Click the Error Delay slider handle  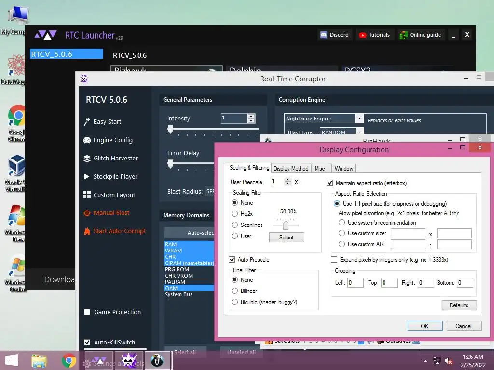[170, 164]
